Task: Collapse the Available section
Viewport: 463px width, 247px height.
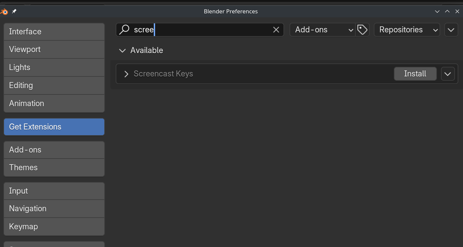Action: pyautogui.click(x=122, y=51)
